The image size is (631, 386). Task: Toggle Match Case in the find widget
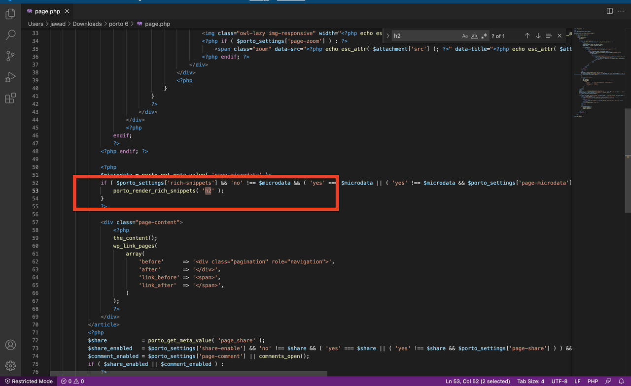(x=465, y=35)
